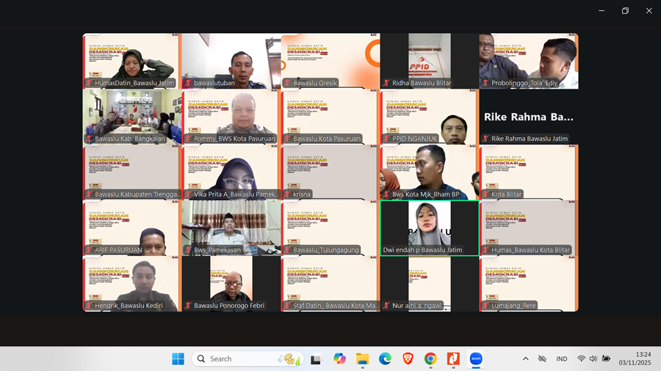Click inside the taskbar Search box
Image resolution: width=661 pixels, height=371 pixels.
point(248,359)
